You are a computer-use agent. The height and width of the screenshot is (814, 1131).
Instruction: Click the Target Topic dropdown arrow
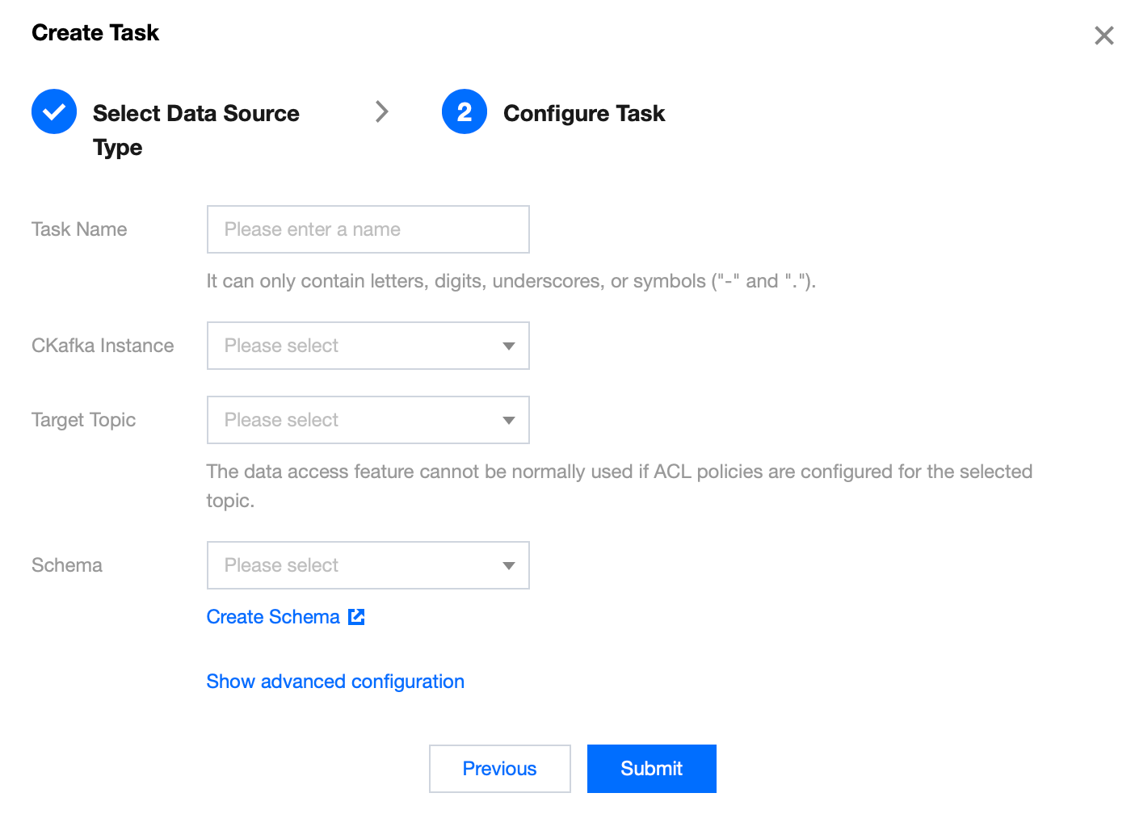point(509,421)
